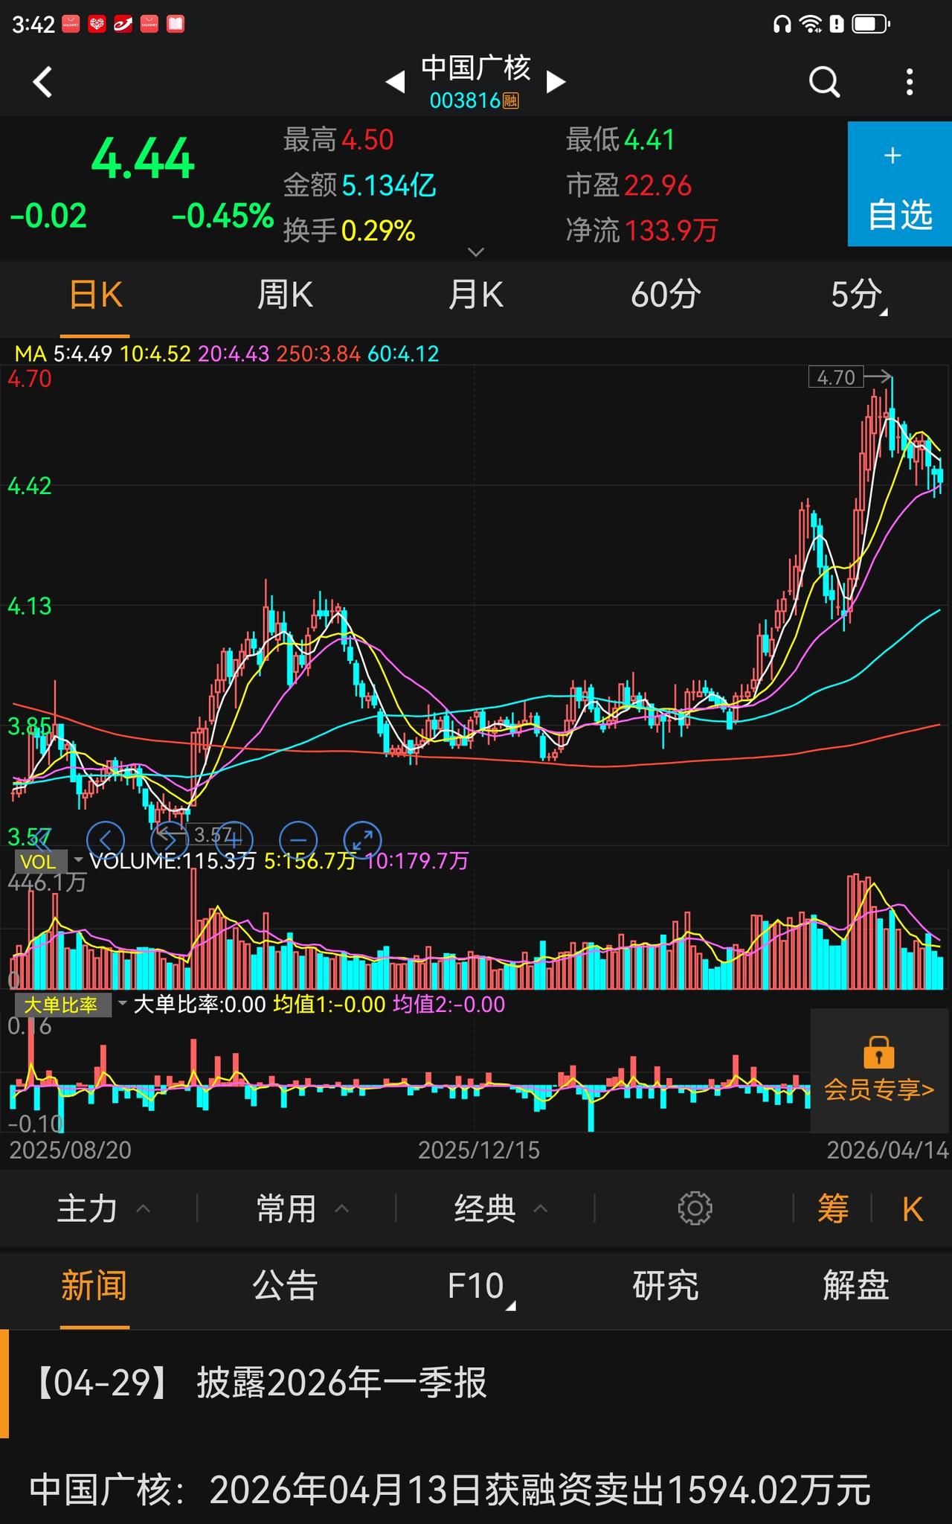Go to next stock with right triangle
This screenshot has height=1524, width=952.
tap(556, 82)
